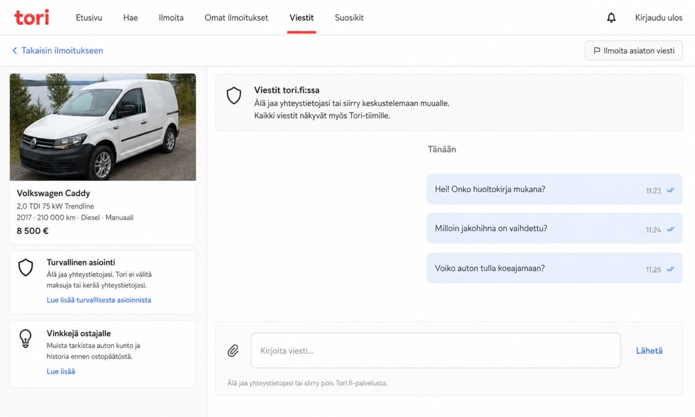This screenshot has width=695, height=417.
Task: Click the Tänään date label
Action: 442,149
